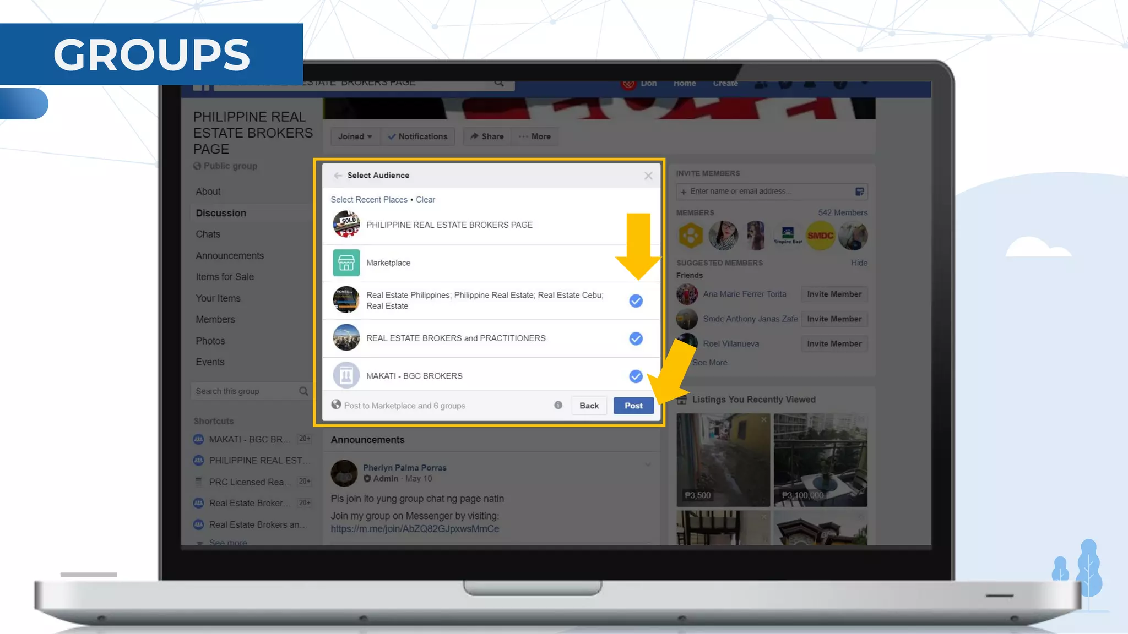Click the Marketplace storefront icon
The height and width of the screenshot is (634, 1128).
pos(346,263)
